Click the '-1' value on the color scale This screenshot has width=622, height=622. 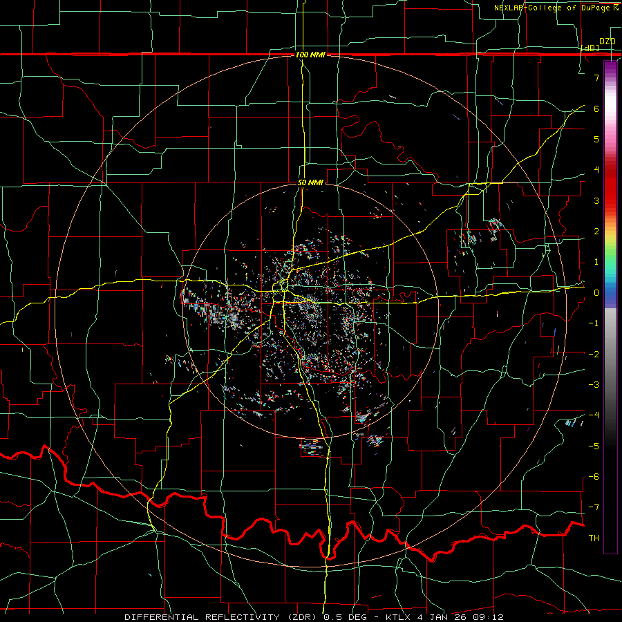pos(594,323)
